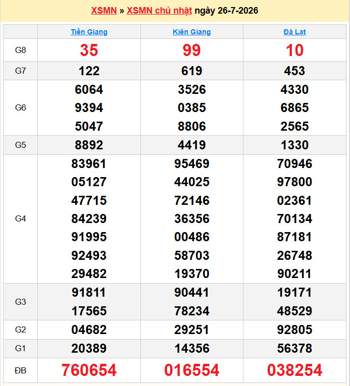Screen dimensions: 350x386
Task: Click the G4 number 44025
Action: (x=192, y=182)
